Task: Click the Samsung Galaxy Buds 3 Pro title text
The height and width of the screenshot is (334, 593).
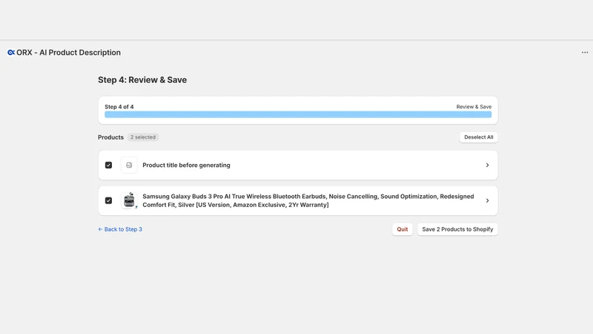Action: pyautogui.click(x=308, y=200)
